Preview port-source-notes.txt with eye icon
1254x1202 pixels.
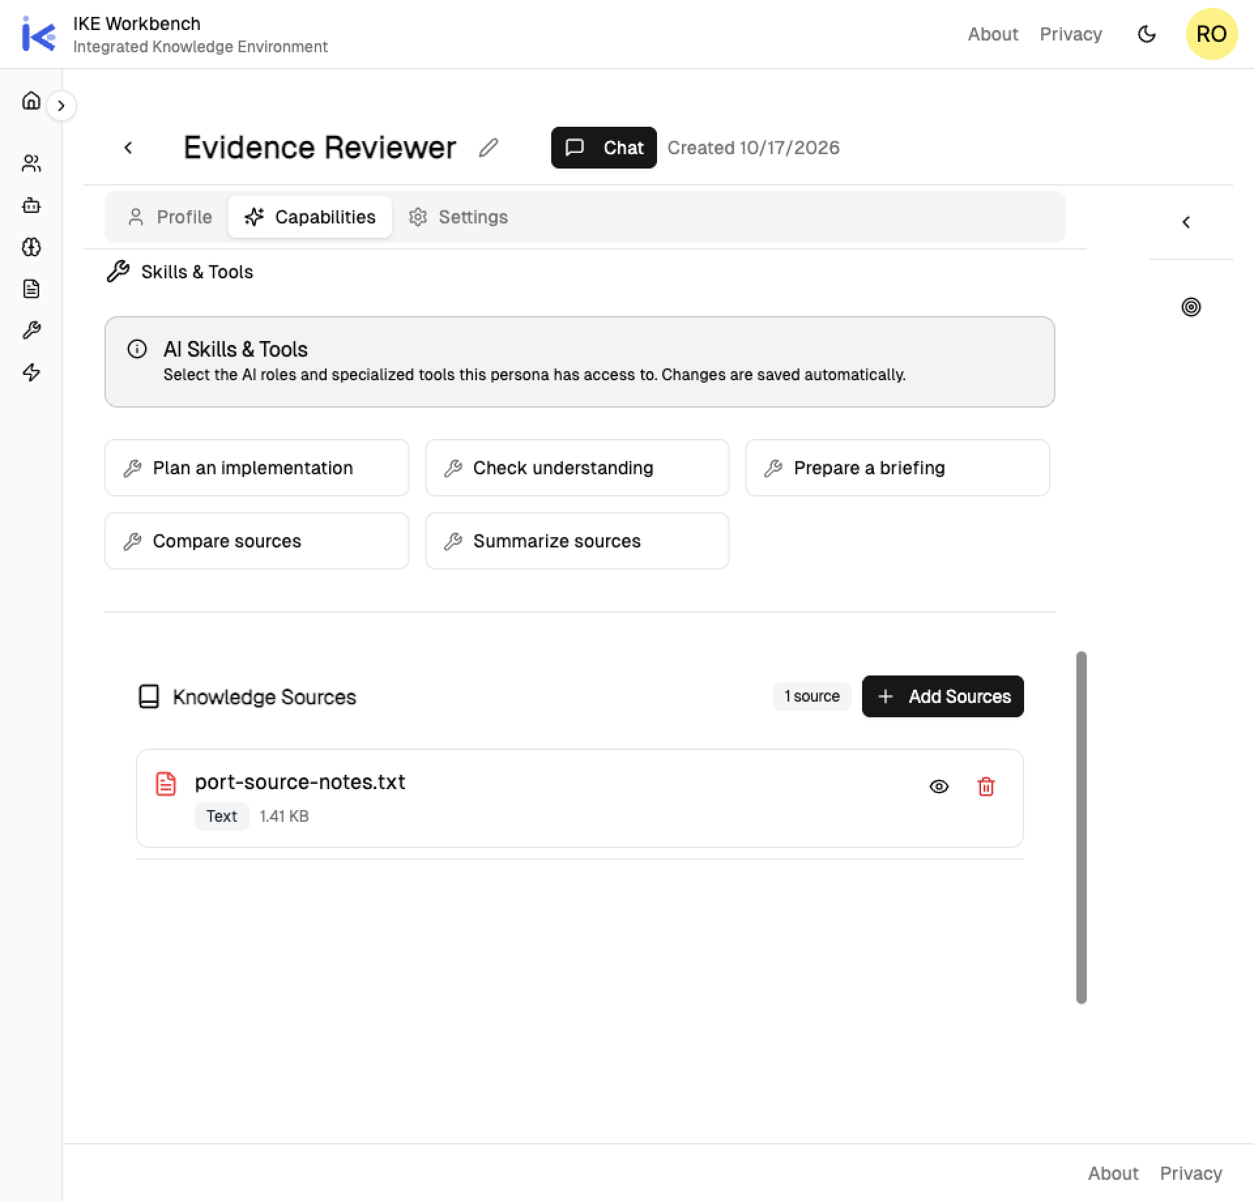tap(939, 787)
